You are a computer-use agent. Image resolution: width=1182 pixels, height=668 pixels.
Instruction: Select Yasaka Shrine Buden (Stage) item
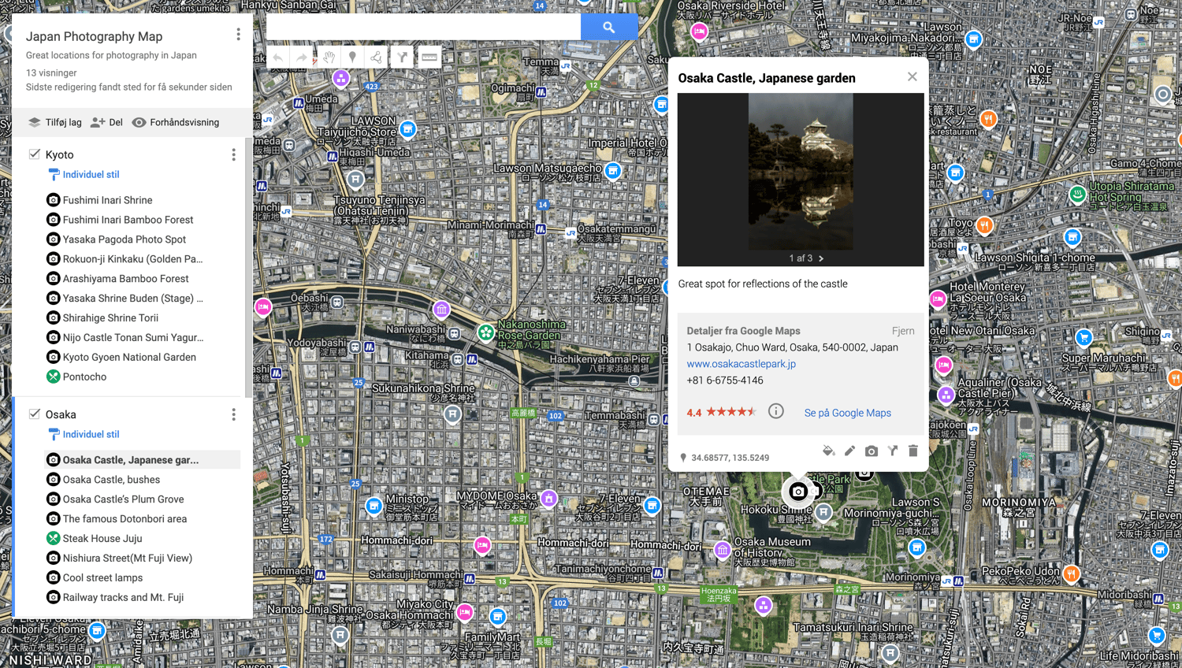pos(132,299)
